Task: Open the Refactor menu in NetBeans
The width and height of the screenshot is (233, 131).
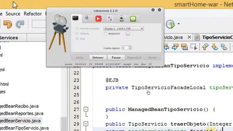Action: (x=33, y=14)
